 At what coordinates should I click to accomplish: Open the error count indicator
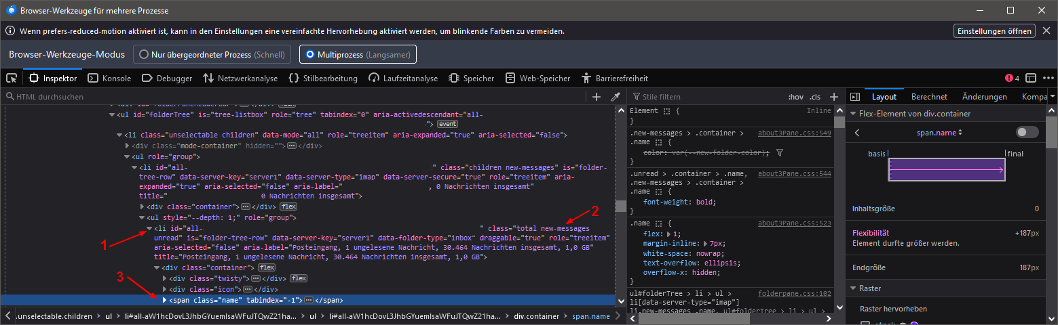pyautogui.click(x=1012, y=79)
